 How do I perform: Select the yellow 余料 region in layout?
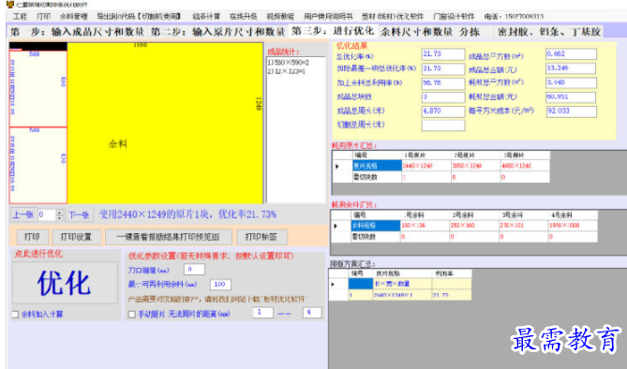[165, 123]
